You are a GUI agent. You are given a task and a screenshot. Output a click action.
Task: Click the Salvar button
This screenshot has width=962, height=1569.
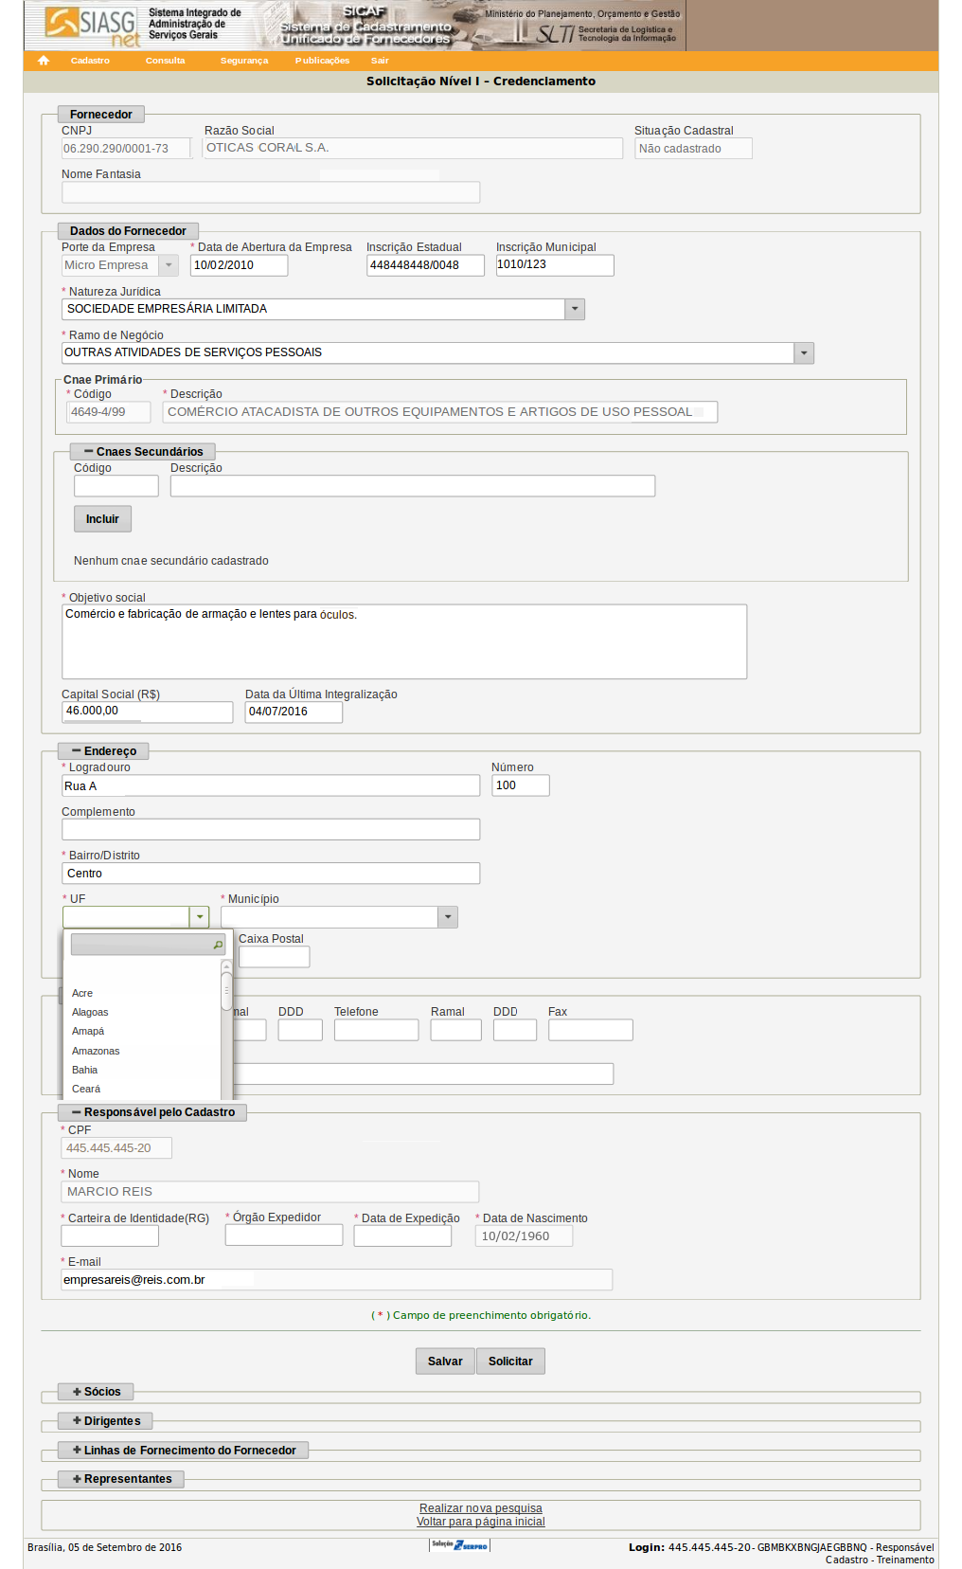[x=445, y=1362]
